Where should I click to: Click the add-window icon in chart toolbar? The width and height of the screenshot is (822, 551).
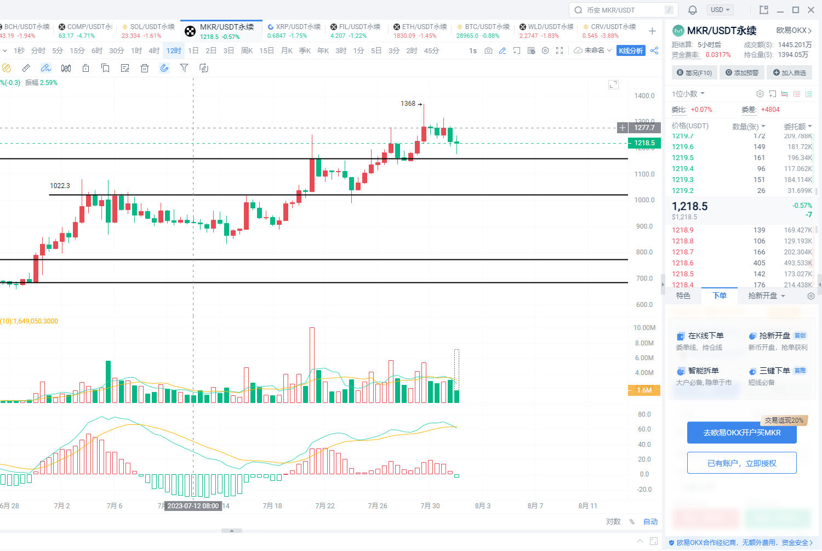coord(517,50)
